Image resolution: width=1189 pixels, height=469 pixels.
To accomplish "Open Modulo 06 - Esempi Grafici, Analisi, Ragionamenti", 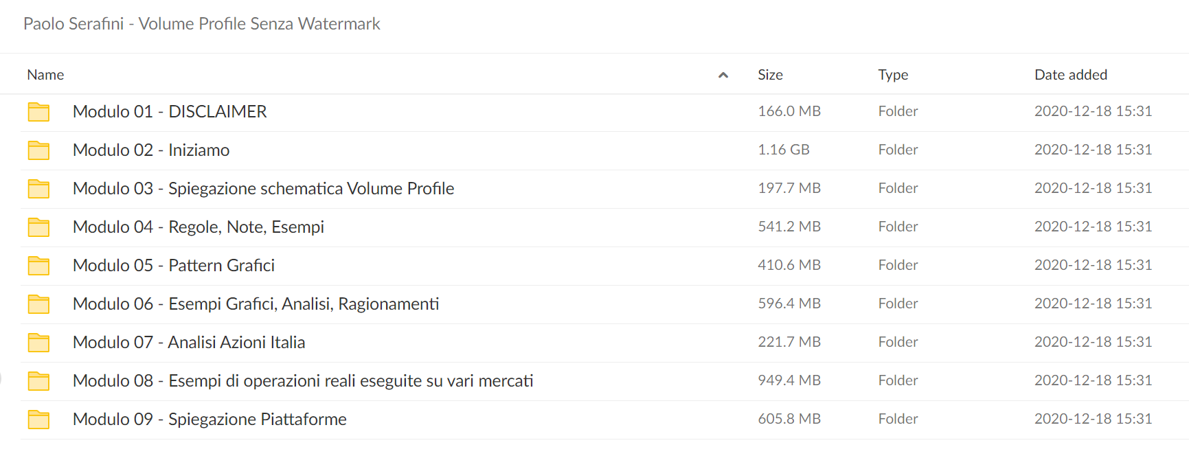I will pos(256,304).
